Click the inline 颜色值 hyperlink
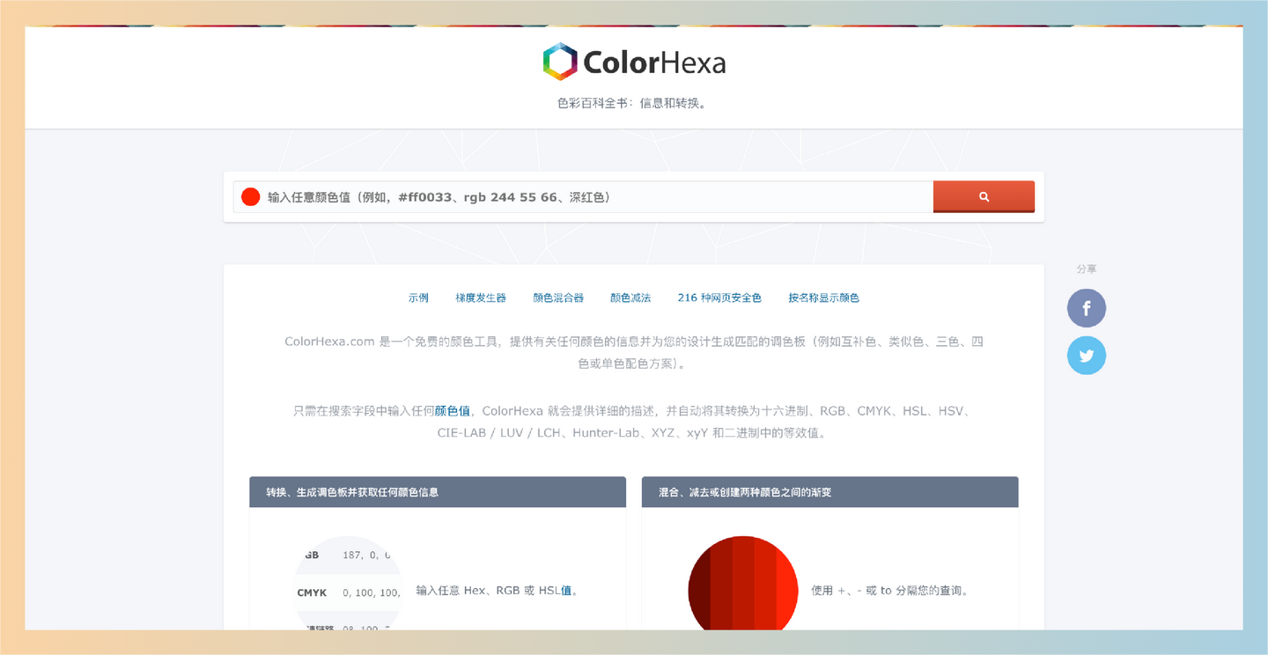Image resolution: width=1268 pixels, height=655 pixels. pos(454,410)
